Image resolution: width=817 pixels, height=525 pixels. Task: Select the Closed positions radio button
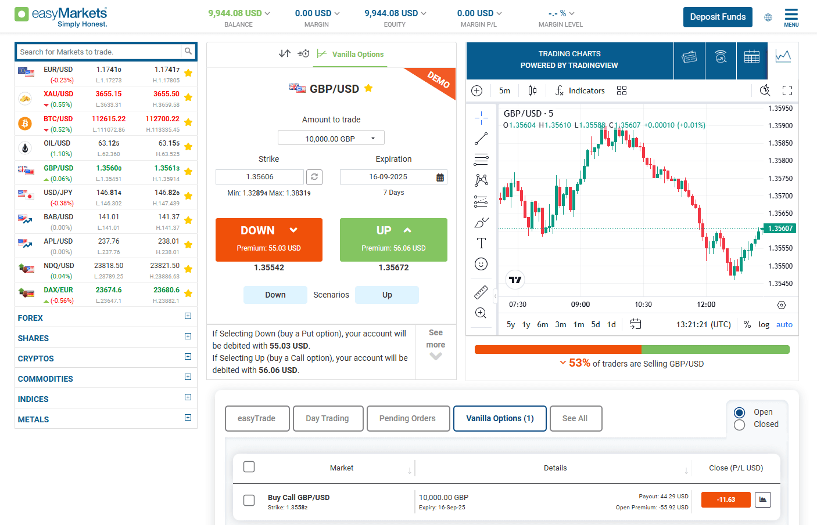[x=740, y=425]
